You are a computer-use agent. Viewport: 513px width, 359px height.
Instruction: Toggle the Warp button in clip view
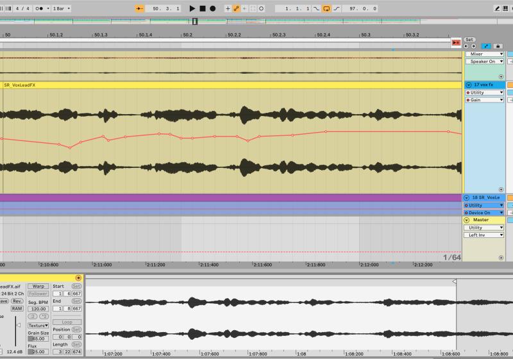point(38,286)
